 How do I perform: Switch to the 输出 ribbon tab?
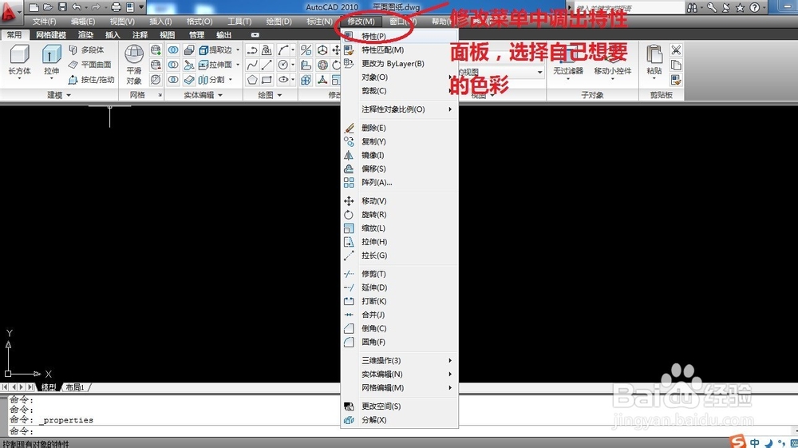(x=224, y=34)
